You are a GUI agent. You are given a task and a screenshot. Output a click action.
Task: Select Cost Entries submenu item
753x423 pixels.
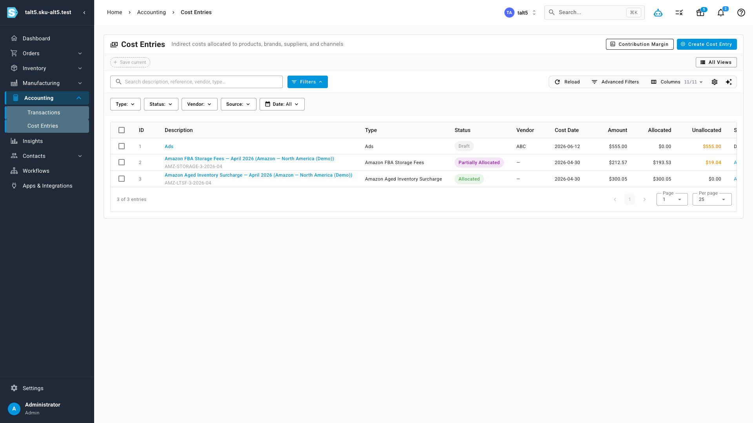pyautogui.click(x=47, y=126)
